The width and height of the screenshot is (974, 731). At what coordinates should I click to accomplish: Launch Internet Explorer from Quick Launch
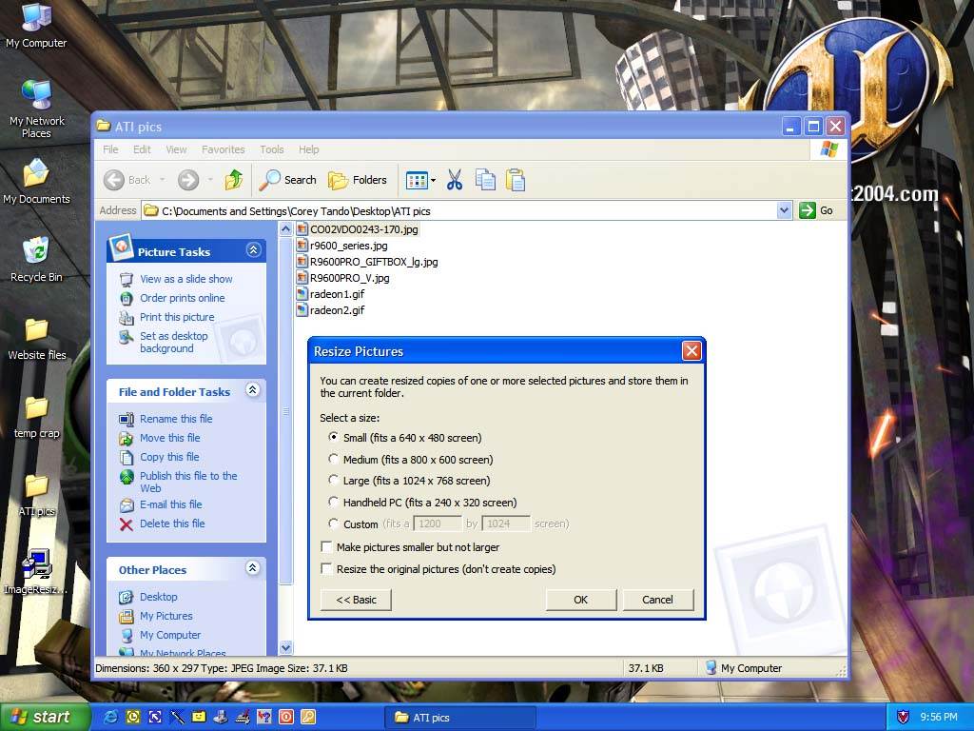coord(112,718)
